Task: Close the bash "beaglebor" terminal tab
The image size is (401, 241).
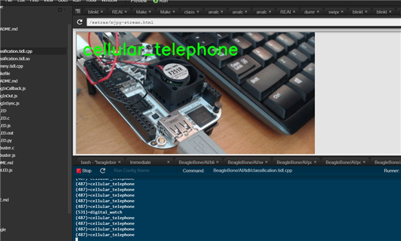Action: click(119, 162)
